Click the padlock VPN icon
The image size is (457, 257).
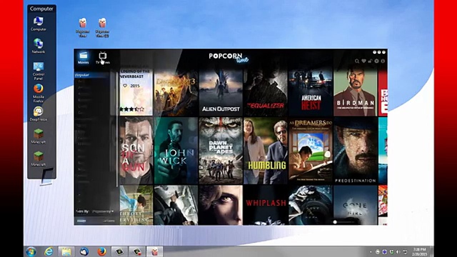(x=370, y=61)
